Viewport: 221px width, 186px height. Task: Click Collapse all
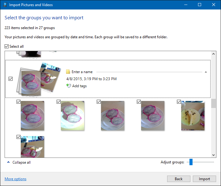pos(21,162)
